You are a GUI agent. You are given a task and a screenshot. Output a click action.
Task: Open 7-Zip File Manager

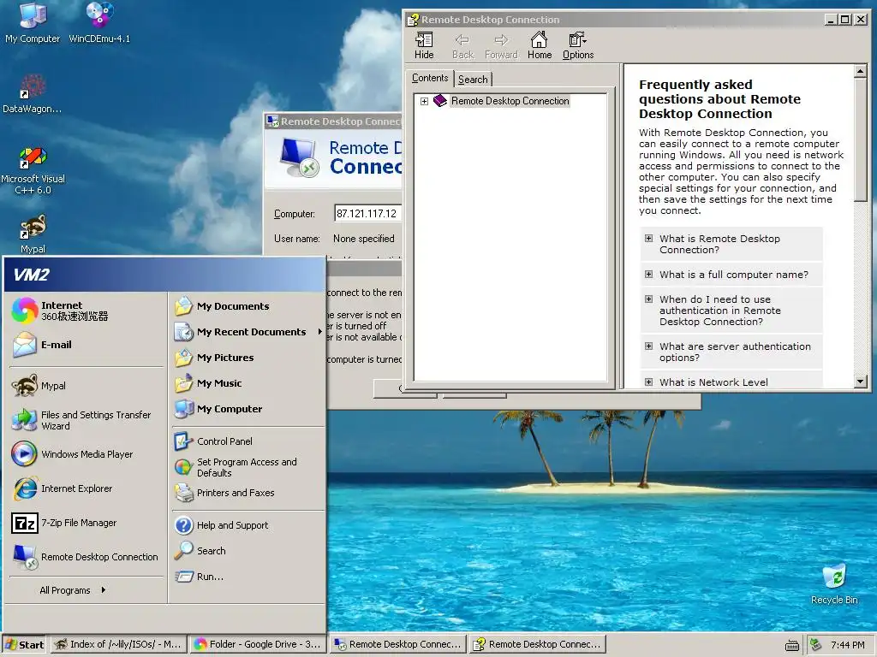(86, 523)
